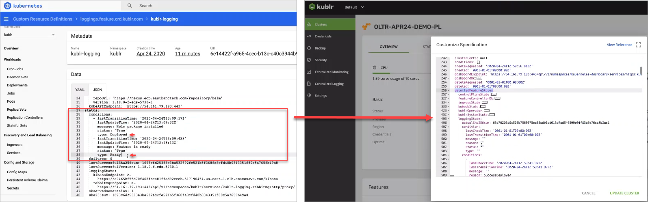Open the View Reference link
Image resolution: width=648 pixels, height=202 pixels.
click(620, 45)
